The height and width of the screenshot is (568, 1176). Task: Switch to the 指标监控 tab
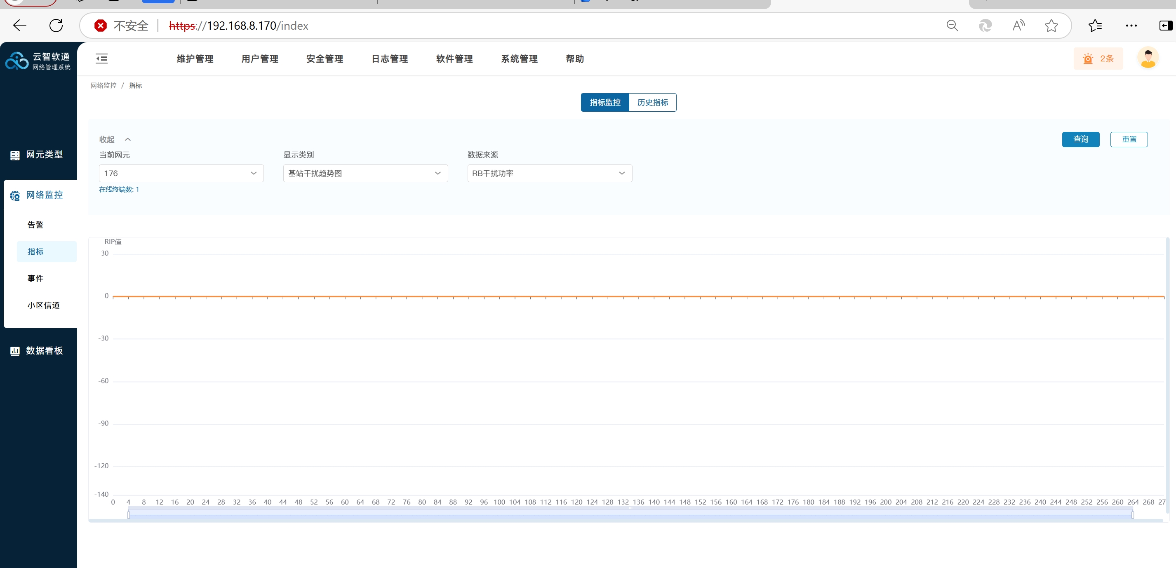click(x=605, y=102)
